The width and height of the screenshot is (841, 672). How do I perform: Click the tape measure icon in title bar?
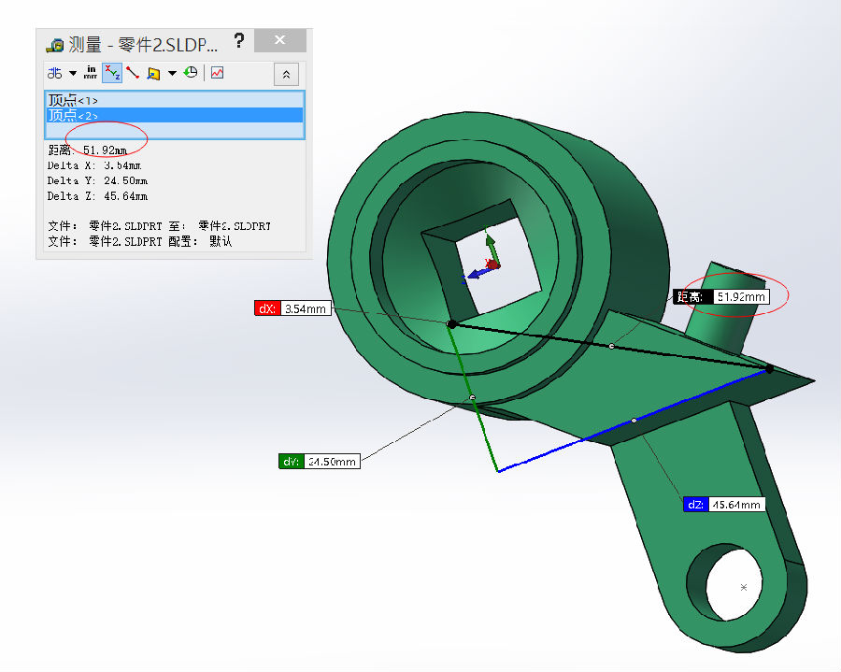(x=55, y=43)
